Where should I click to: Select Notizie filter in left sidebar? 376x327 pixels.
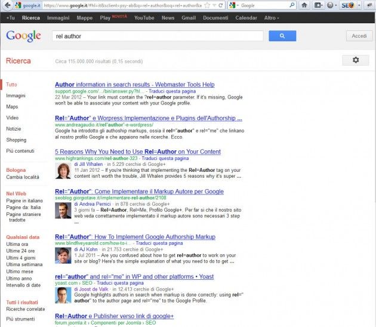[x=13, y=129]
